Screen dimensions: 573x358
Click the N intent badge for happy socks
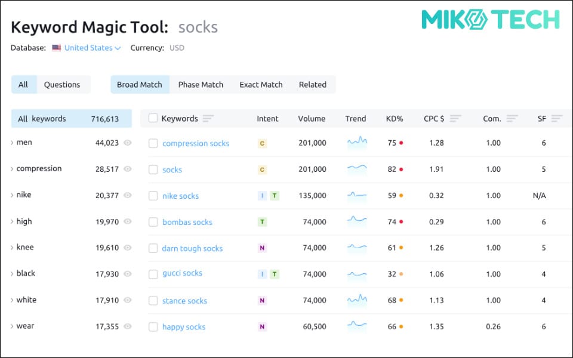(261, 326)
